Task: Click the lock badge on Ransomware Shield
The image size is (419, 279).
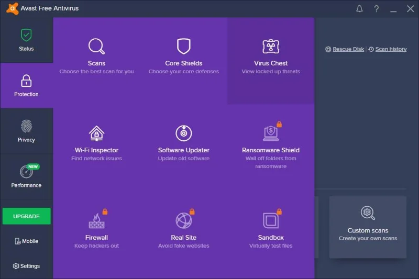Action: (x=279, y=124)
